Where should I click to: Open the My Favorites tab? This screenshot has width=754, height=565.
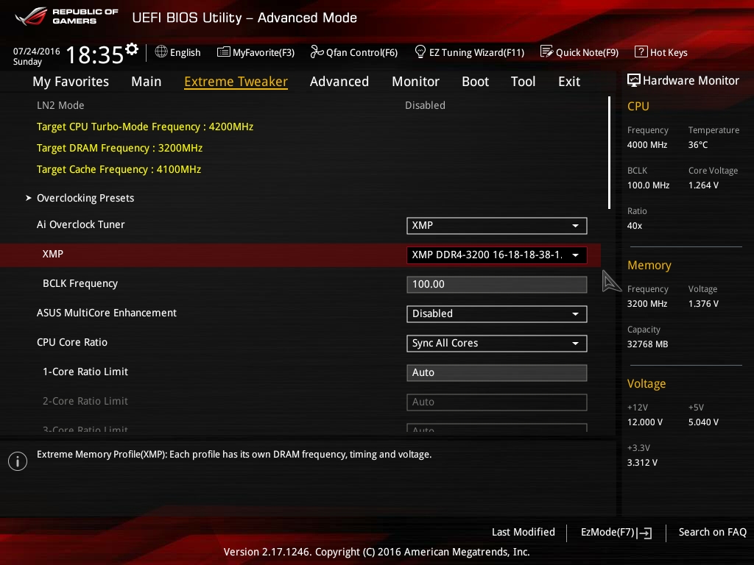pos(71,82)
